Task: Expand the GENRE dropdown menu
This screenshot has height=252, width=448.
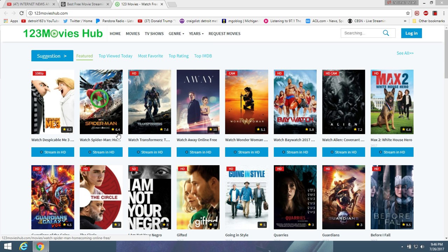Action: click(176, 34)
